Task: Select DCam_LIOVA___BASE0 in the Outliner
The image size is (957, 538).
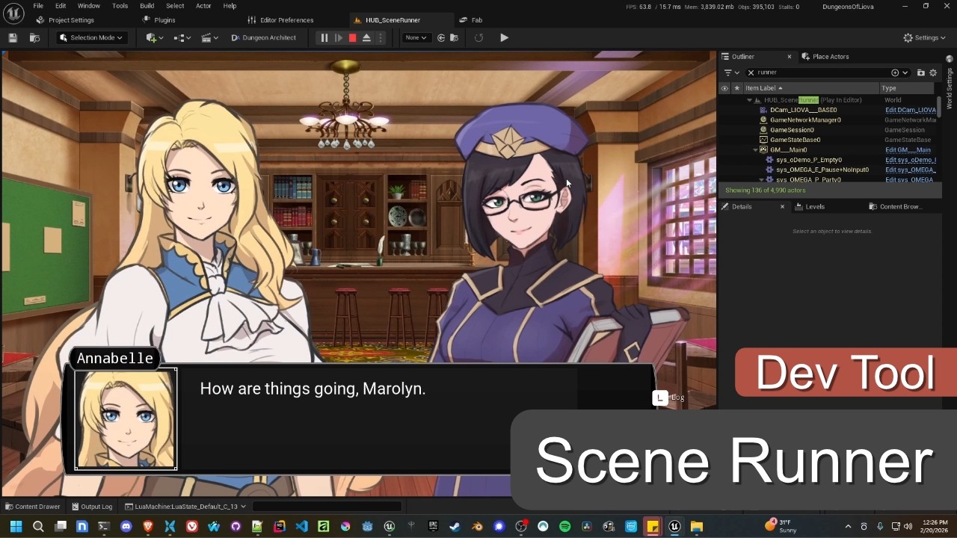Action: coord(803,110)
